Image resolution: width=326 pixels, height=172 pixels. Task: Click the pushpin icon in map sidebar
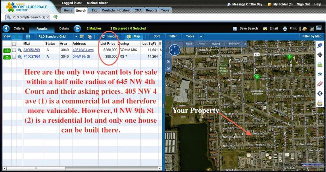[x=320, y=46]
